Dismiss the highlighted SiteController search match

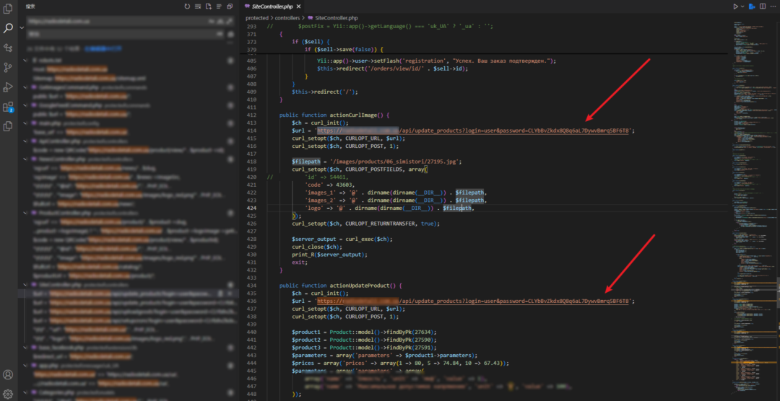230,294
